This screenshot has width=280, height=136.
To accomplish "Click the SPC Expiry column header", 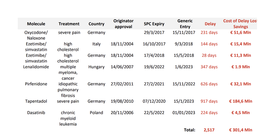I will pyautogui.click(x=154, y=24).
